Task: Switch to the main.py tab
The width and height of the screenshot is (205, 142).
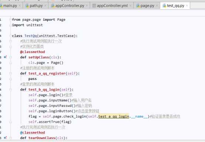Action: tap(10, 6)
